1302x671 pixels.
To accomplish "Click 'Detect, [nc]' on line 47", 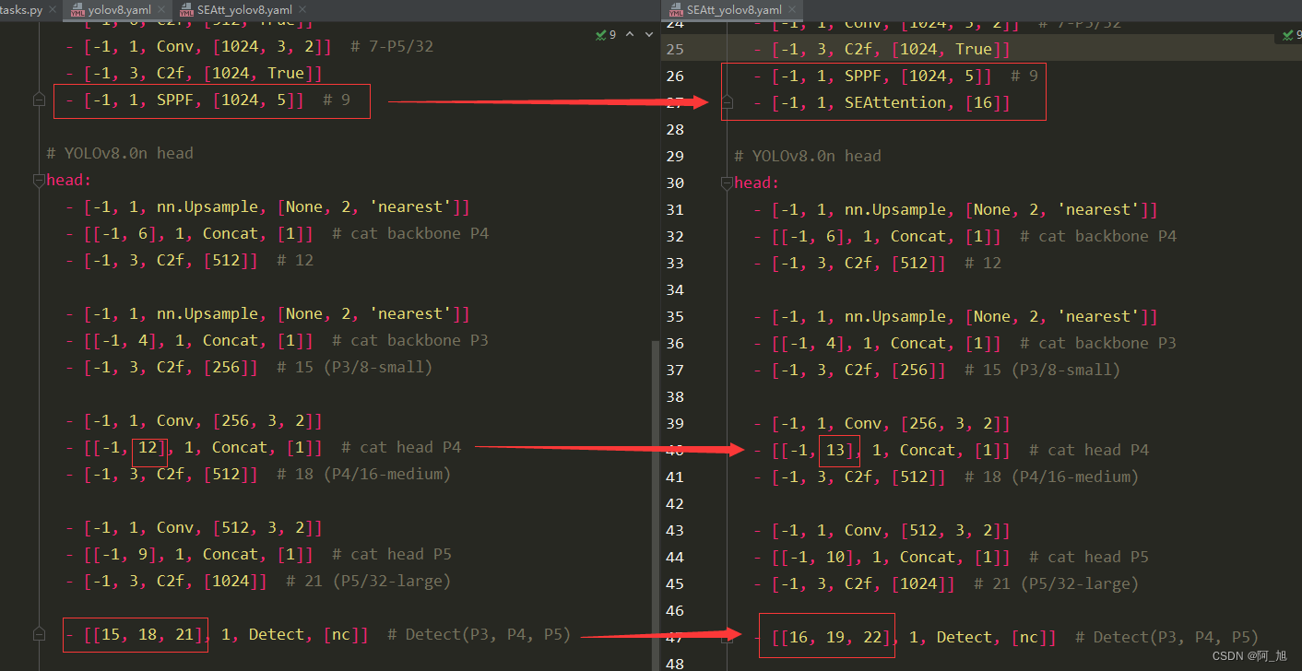I will point(997,637).
